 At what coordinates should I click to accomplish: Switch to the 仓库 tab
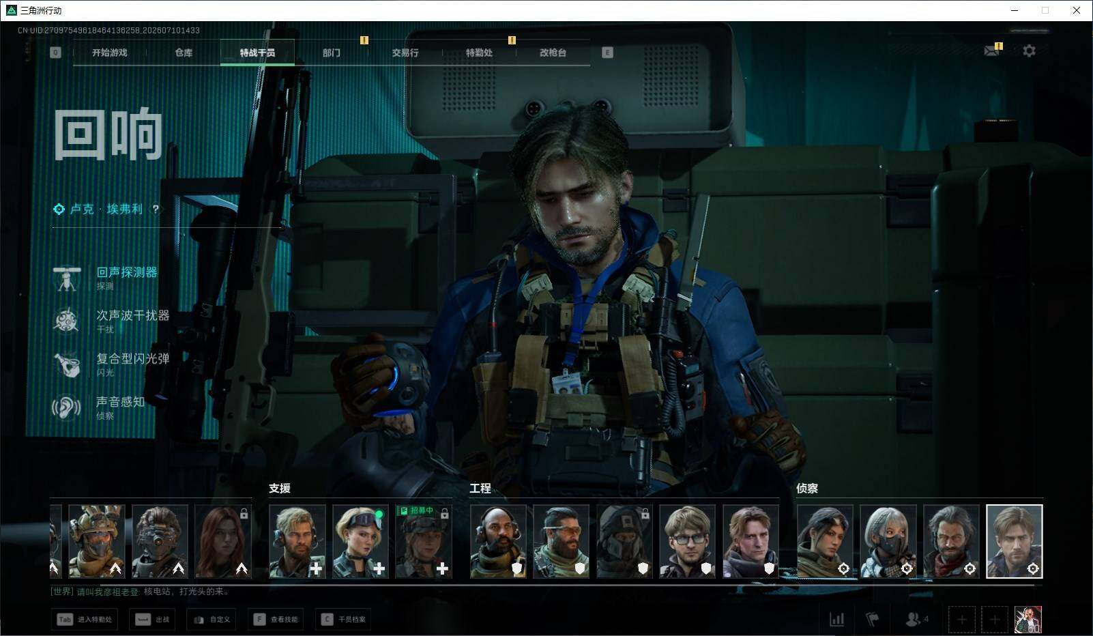click(184, 53)
